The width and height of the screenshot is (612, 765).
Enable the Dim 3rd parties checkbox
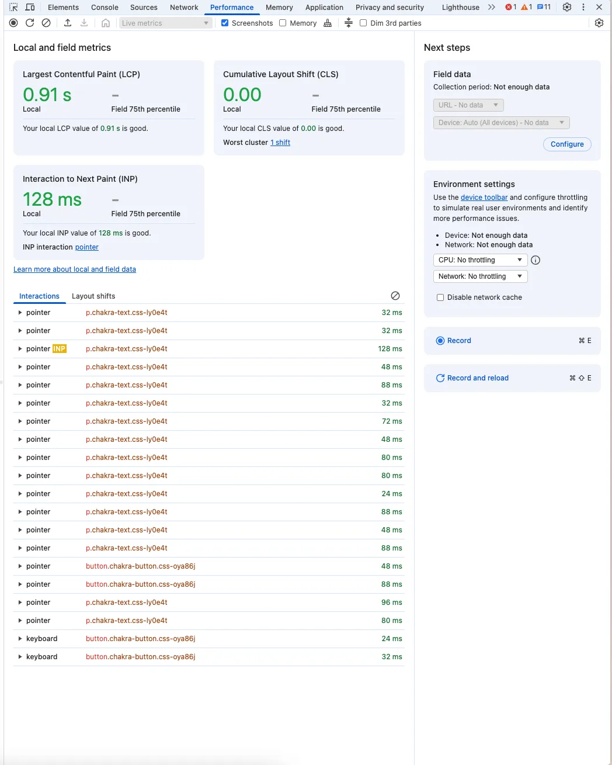[x=363, y=23]
